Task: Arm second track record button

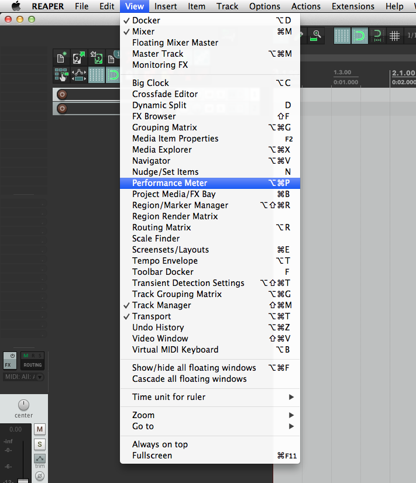Action: coord(62,108)
